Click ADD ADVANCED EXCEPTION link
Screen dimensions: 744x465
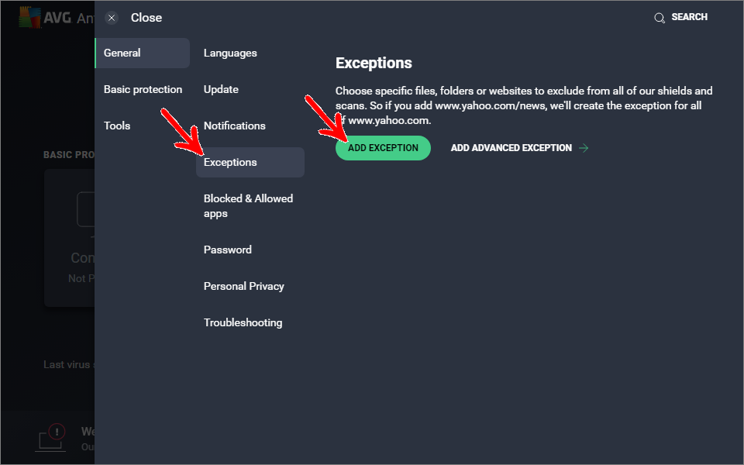tap(511, 148)
